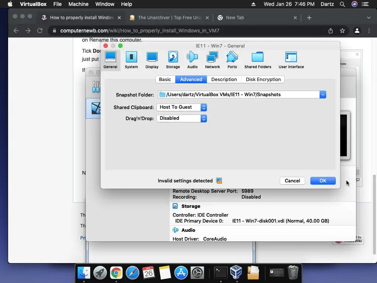Click the web page vertical scrollbar
This screenshot has width=377, height=283.
tap(374, 215)
